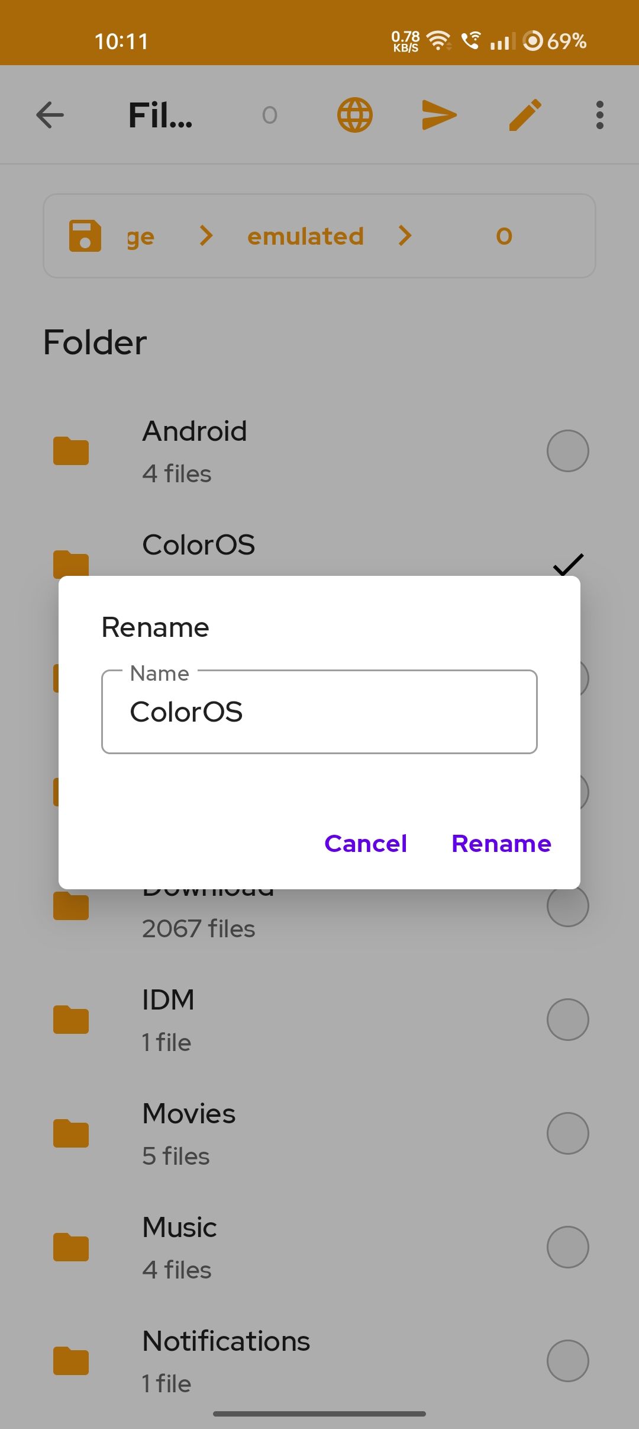The width and height of the screenshot is (639, 1429).
Task: Go to emulated breadcrumb segment
Action: tap(305, 236)
